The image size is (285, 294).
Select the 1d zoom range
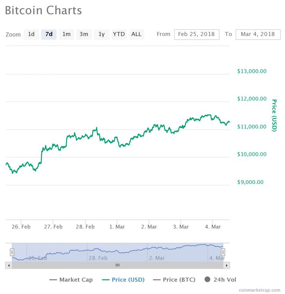[31, 34]
